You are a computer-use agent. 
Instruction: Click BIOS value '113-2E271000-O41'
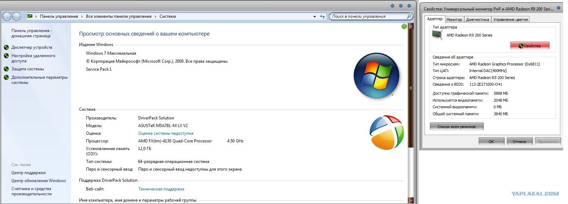pyautogui.click(x=486, y=84)
